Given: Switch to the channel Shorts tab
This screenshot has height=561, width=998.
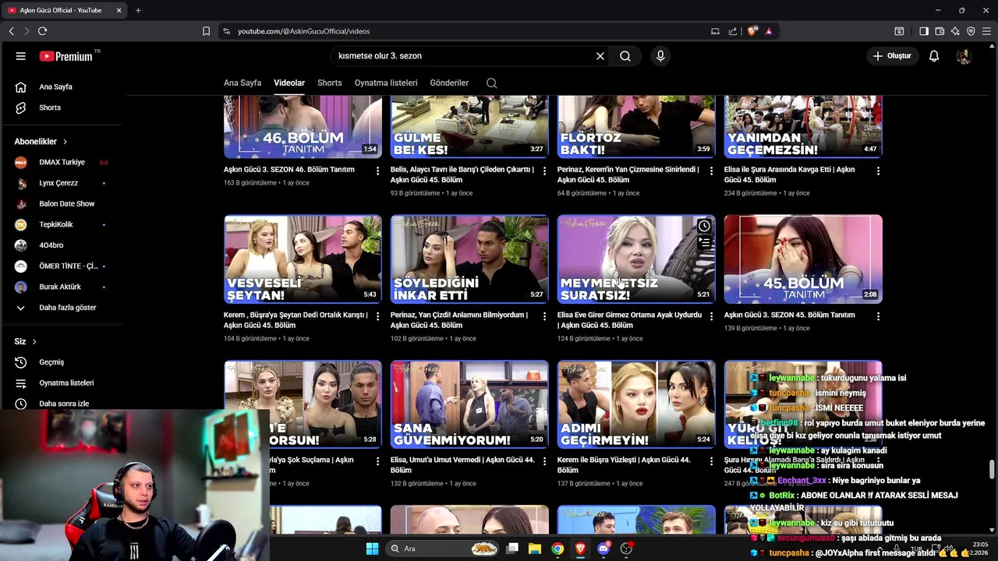Looking at the screenshot, I should [x=329, y=83].
